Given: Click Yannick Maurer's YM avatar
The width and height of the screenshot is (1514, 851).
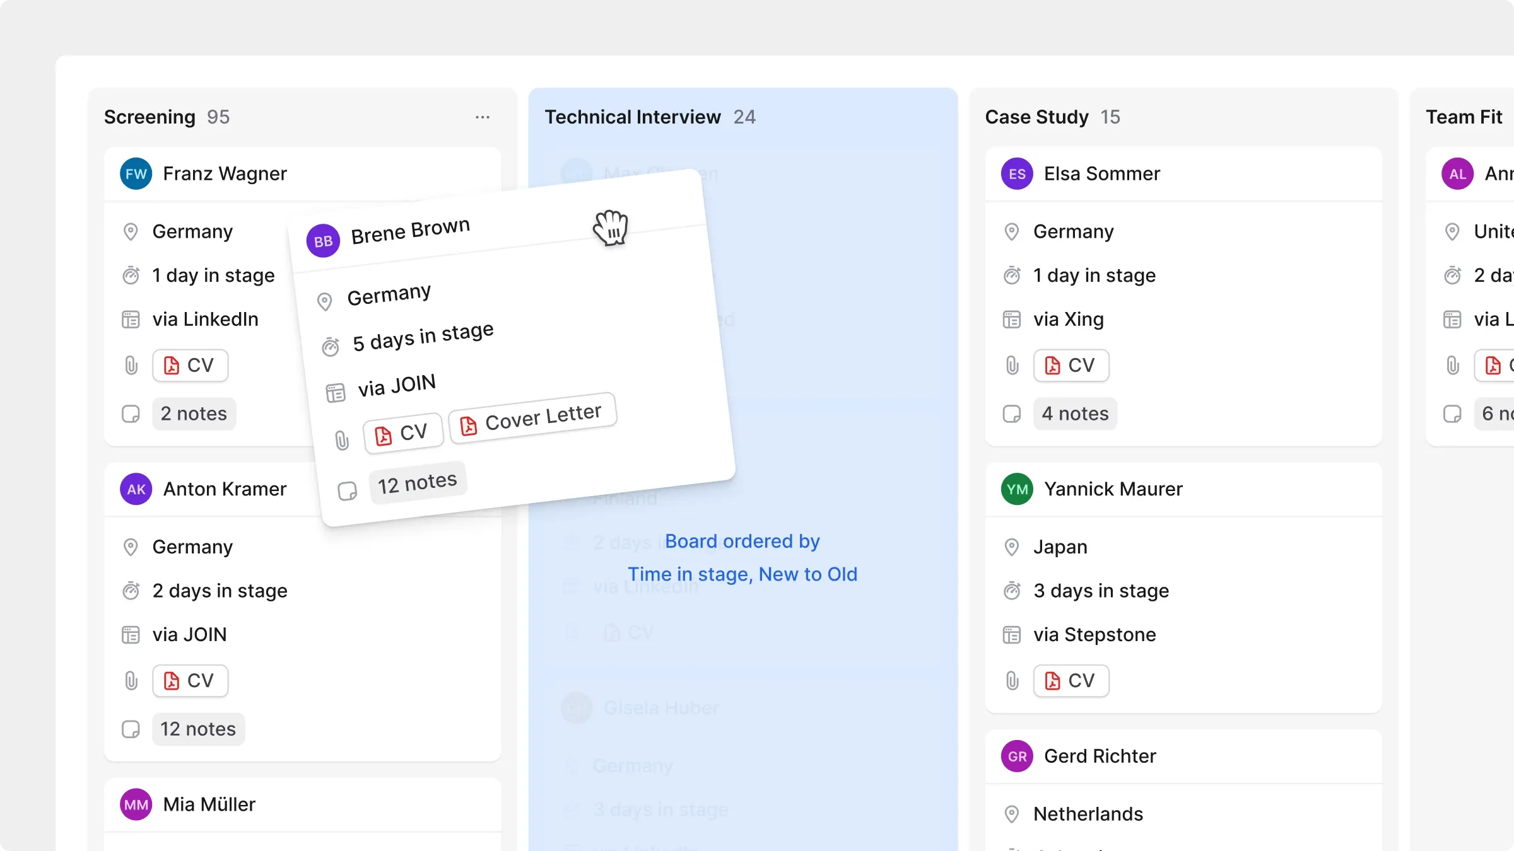Looking at the screenshot, I should point(1017,489).
